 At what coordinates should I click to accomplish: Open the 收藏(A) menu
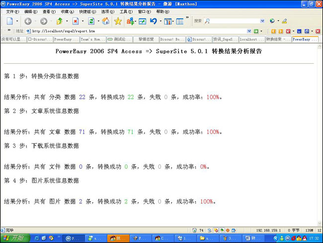click(x=68, y=11)
